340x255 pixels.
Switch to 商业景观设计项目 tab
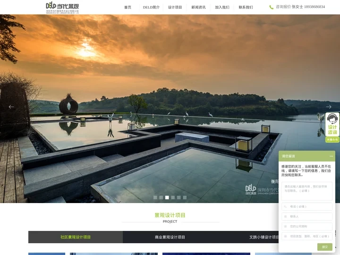tap(170, 237)
